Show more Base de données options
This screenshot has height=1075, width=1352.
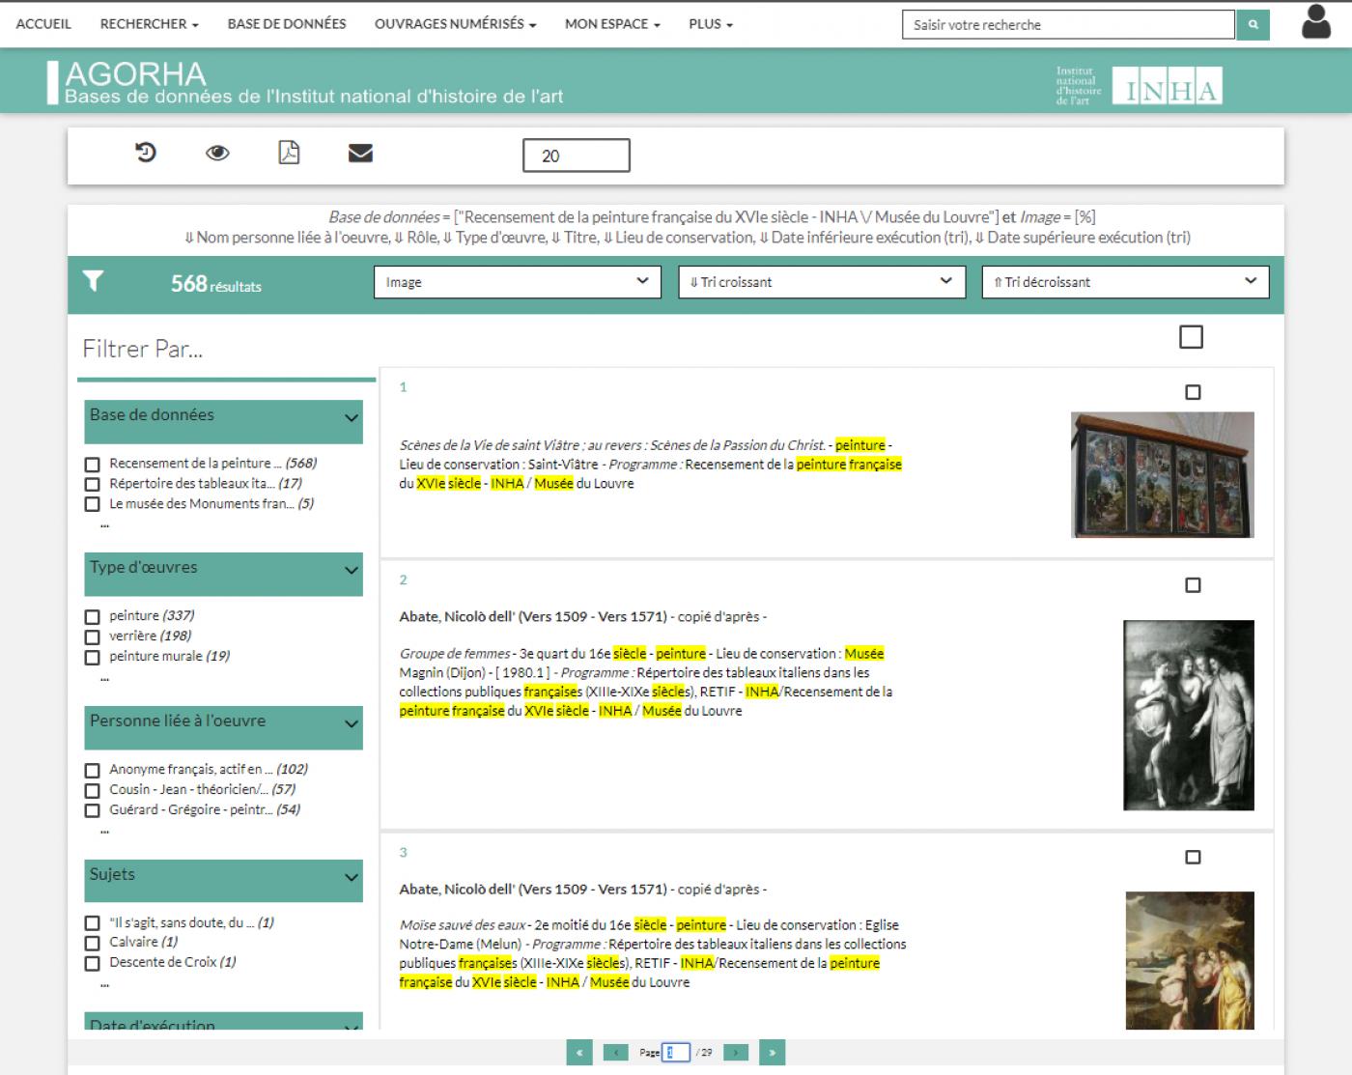tap(104, 524)
